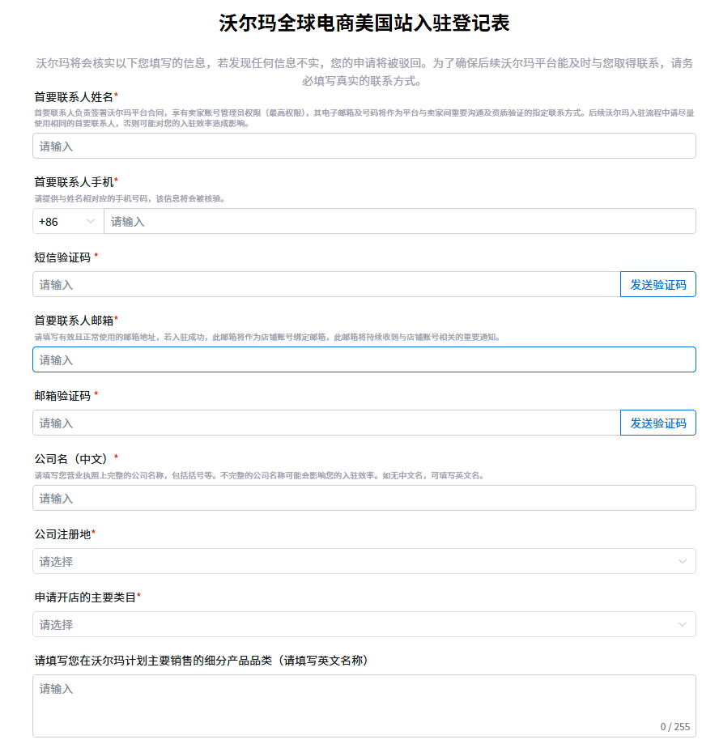This screenshot has height=744, width=719.
Task: Click the label 申请开店的主要类目
Action: tap(85, 597)
